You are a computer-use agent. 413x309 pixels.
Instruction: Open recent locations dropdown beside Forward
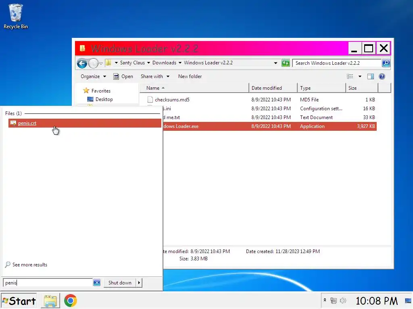(x=101, y=64)
